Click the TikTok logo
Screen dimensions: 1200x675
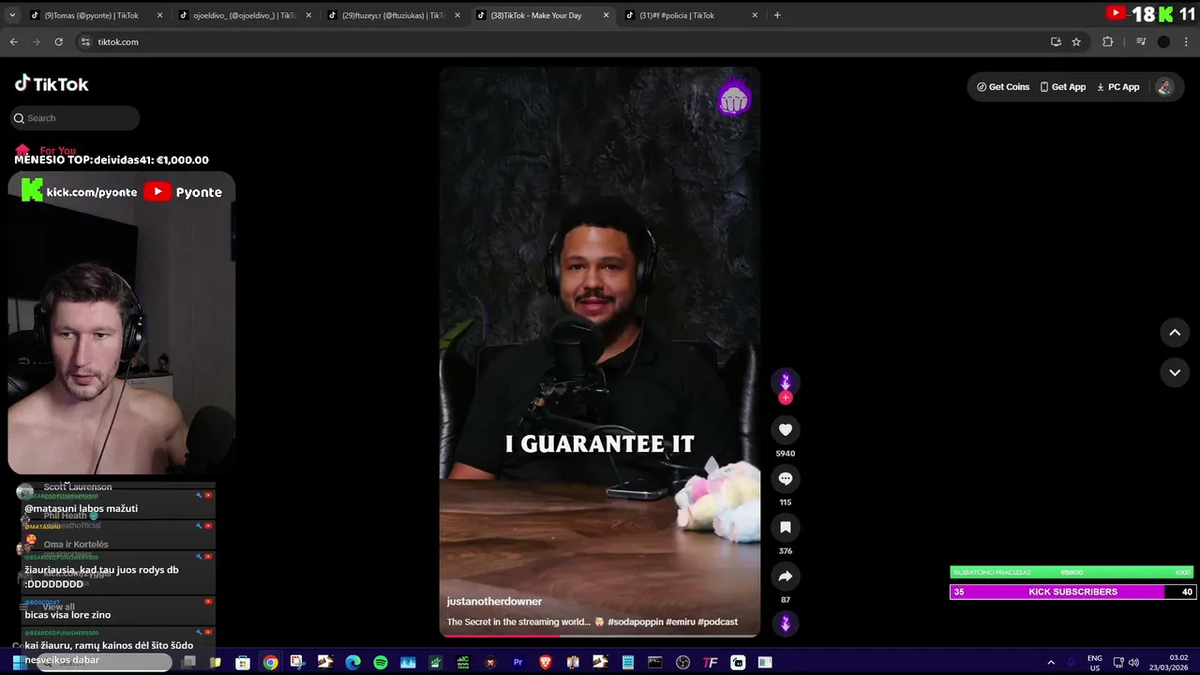click(52, 83)
